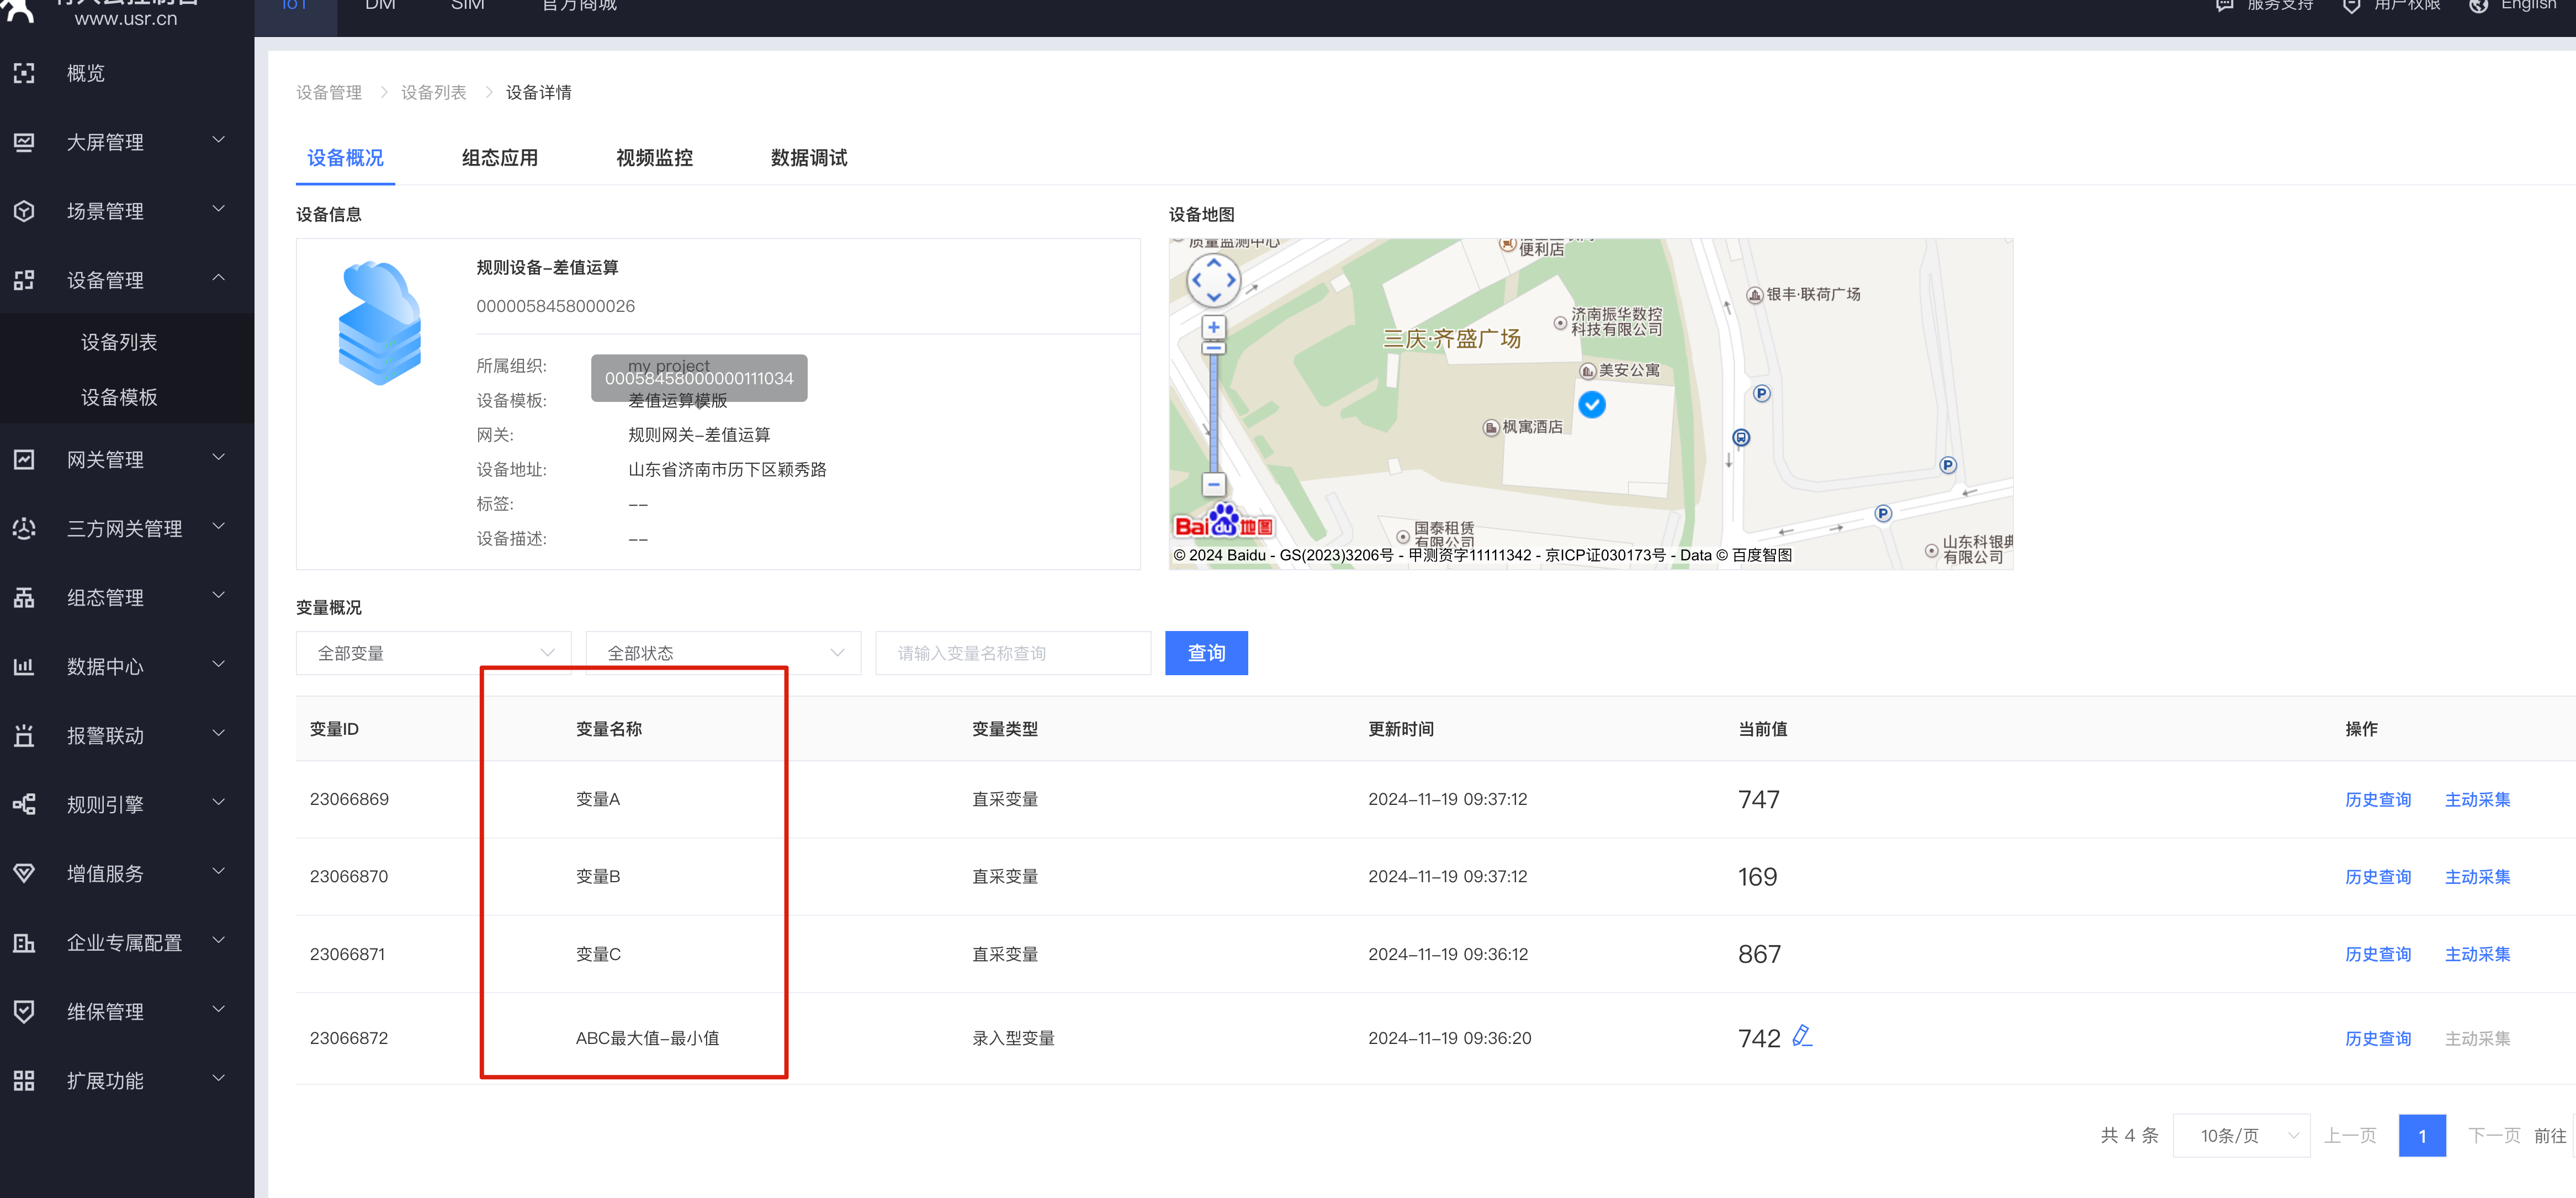Open 历史查询 for ABC最大值-最小值
The height and width of the screenshot is (1198, 2576).
pyautogui.click(x=2377, y=1038)
